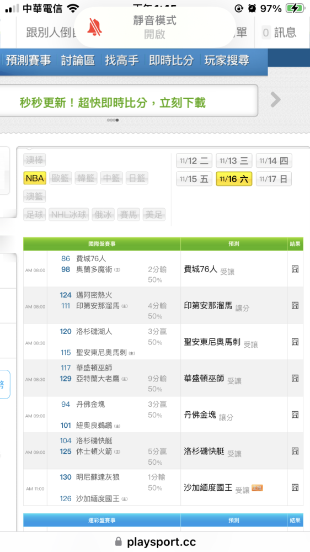
Task: Select the 韓籃 league filter
Action: pyautogui.click(x=86, y=178)
